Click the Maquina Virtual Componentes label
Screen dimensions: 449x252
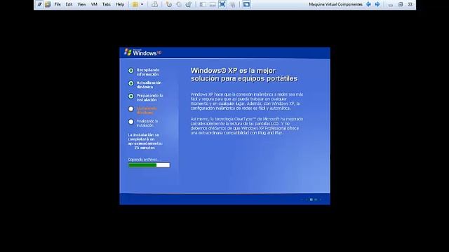point(335,4)
